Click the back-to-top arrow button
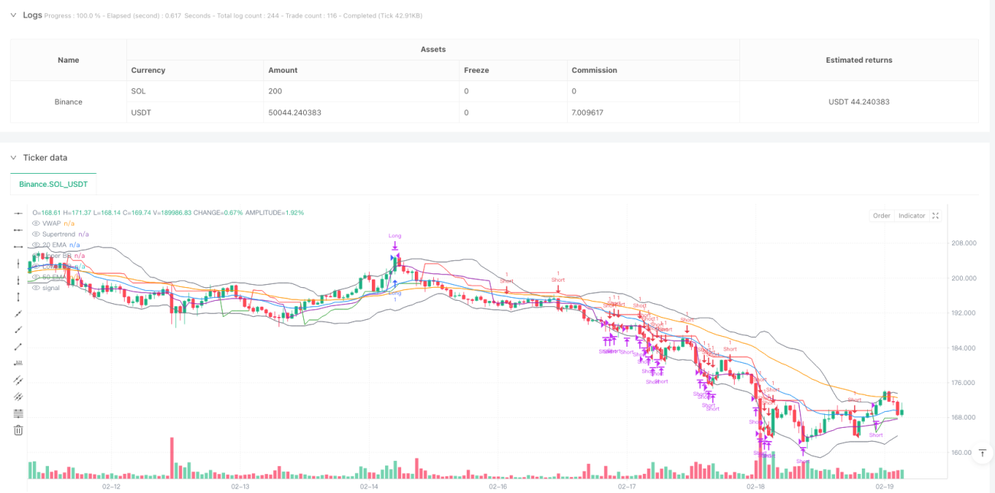 982,454
